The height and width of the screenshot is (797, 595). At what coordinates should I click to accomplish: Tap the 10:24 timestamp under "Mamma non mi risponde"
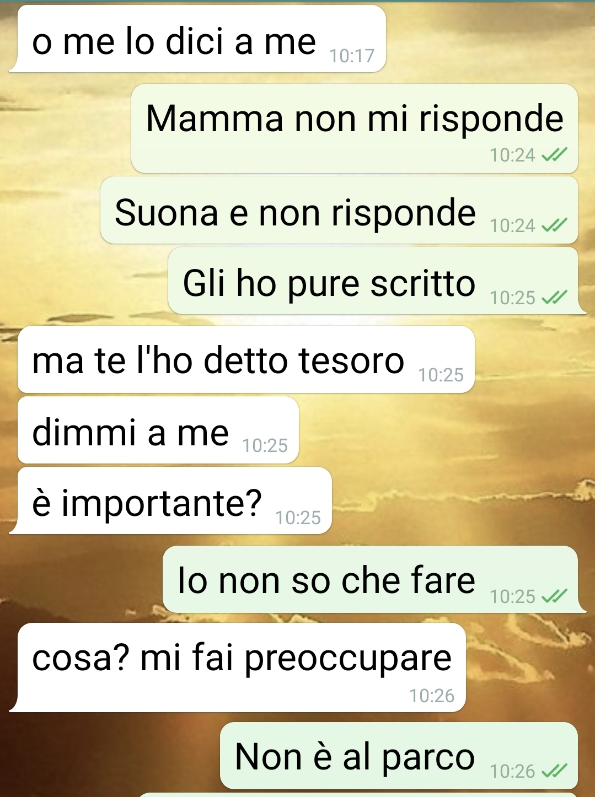pyautogui.click(x=513, y=155)
